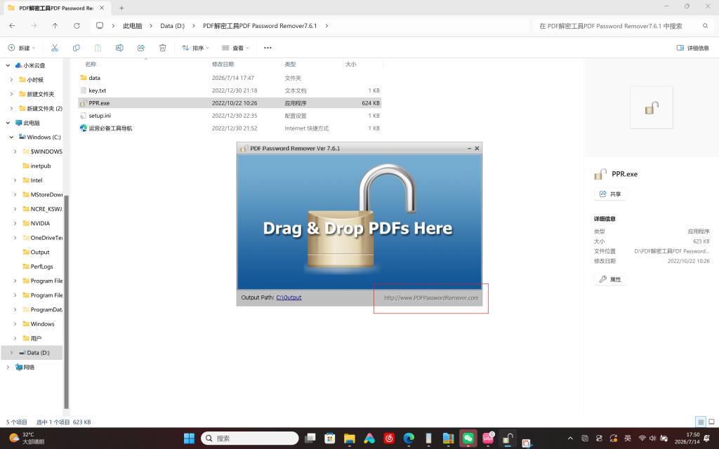Open the View (查看) dropdown
The image size is (719, 449).
[235, 48]
